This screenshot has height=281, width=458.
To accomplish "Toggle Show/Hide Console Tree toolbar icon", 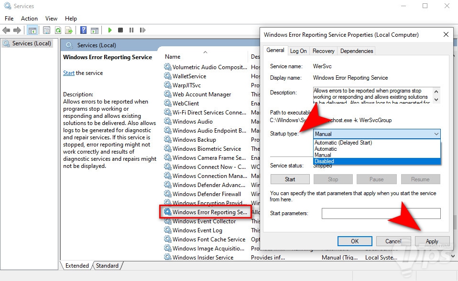I will (x=33, y=30).
